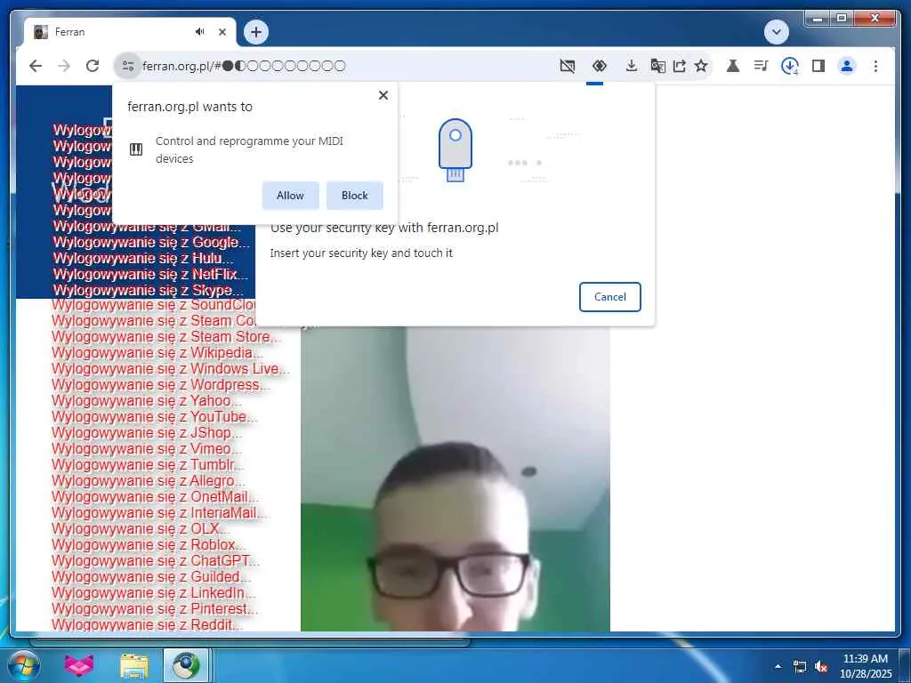This screenshot has width=911, height=683.
Task: Click "Wylogowywanie się z Skype..." line
Action: [x=148, y=290]
